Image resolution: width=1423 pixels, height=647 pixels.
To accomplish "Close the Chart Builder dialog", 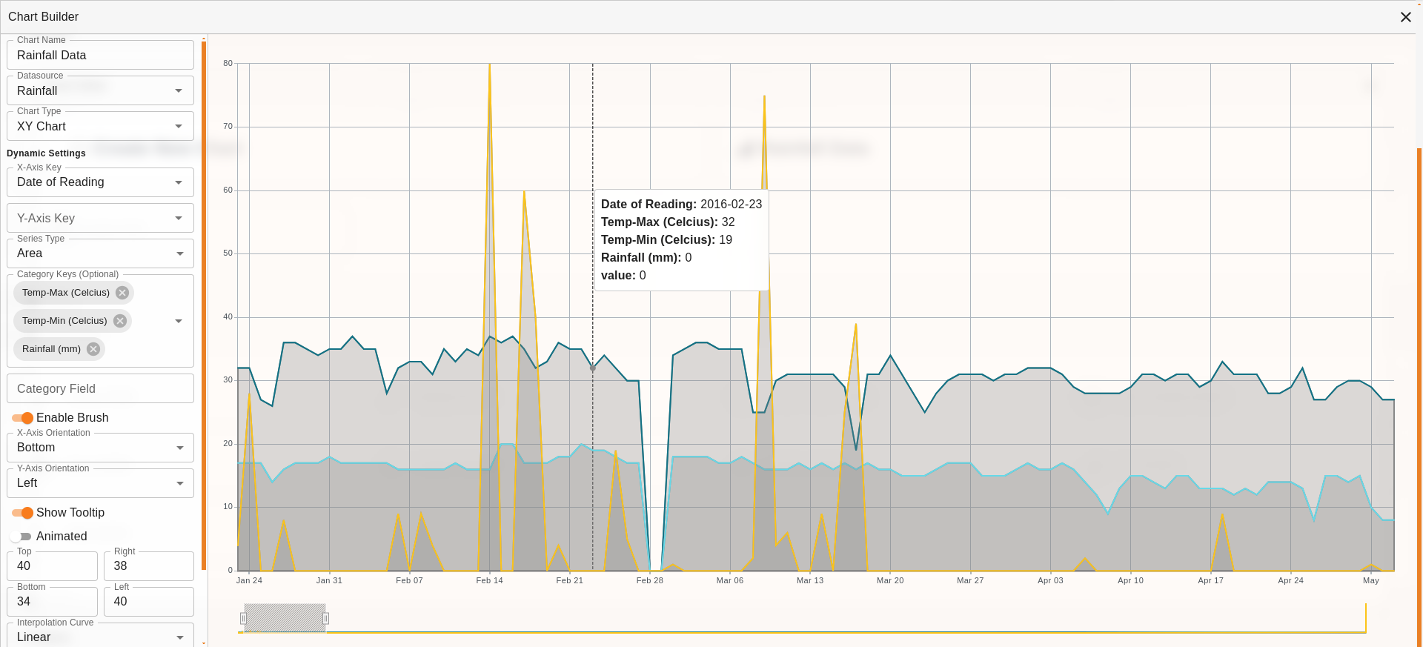I will pos(1405,17).
